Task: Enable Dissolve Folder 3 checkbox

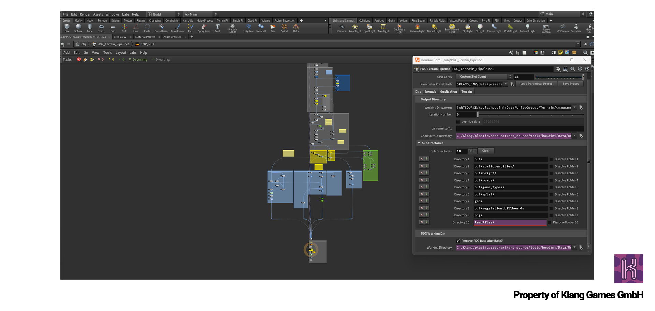Action: click(551, 173)
